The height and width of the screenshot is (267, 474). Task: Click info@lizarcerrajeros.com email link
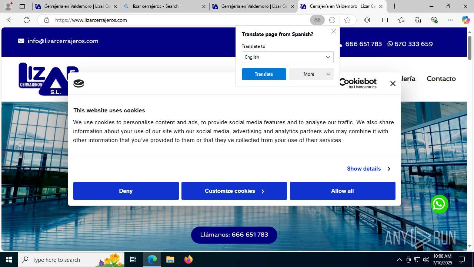pyautogui.click(x=59, y=41)
